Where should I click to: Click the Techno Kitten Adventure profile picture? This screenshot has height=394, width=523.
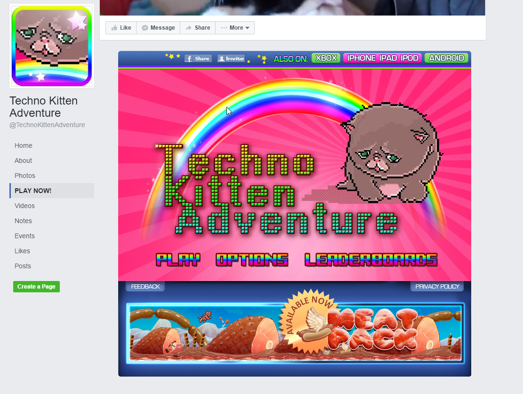(x=52, y=46)
